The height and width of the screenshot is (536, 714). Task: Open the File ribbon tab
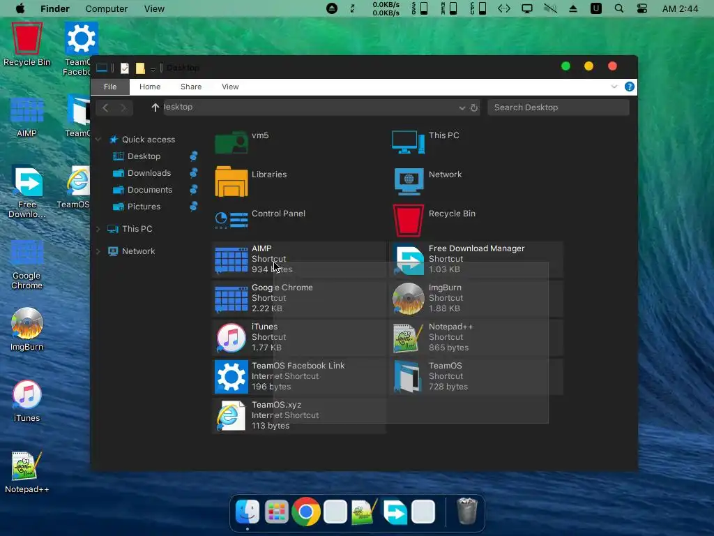point(110,87)
